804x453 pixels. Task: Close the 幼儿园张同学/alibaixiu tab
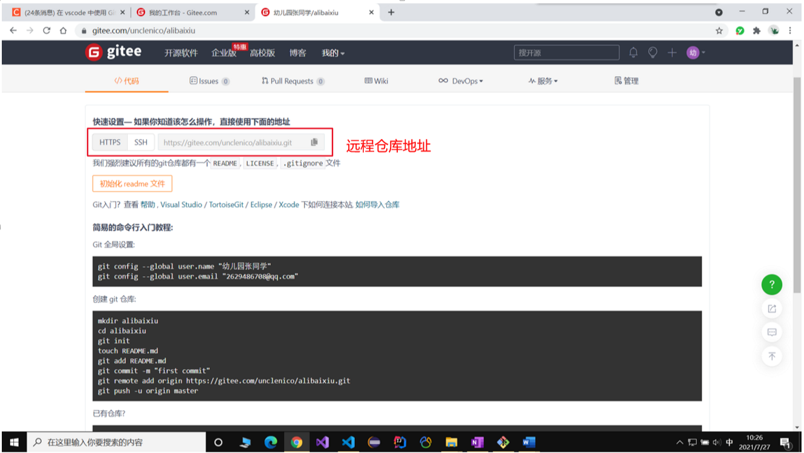[371, 12]
